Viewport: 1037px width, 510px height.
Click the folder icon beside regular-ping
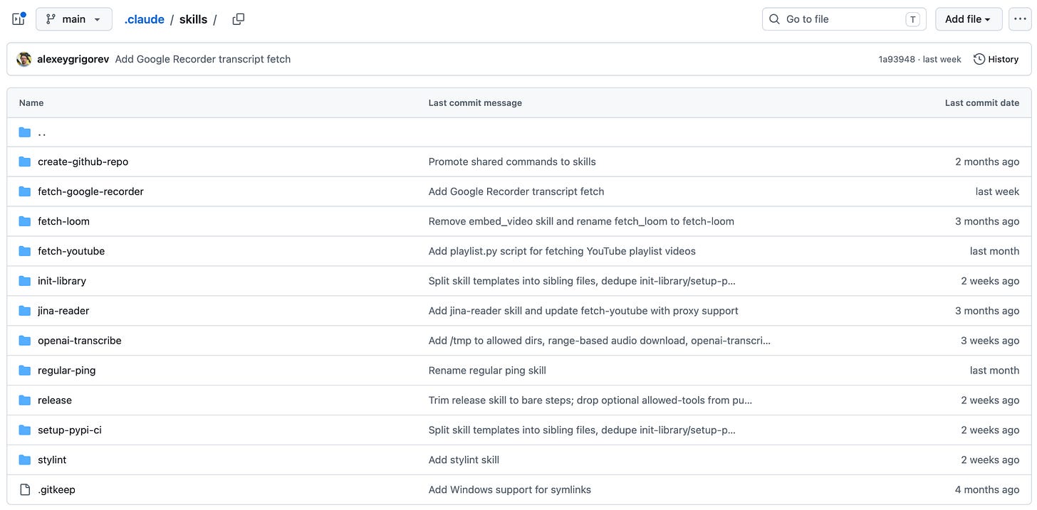coord(25,371)
